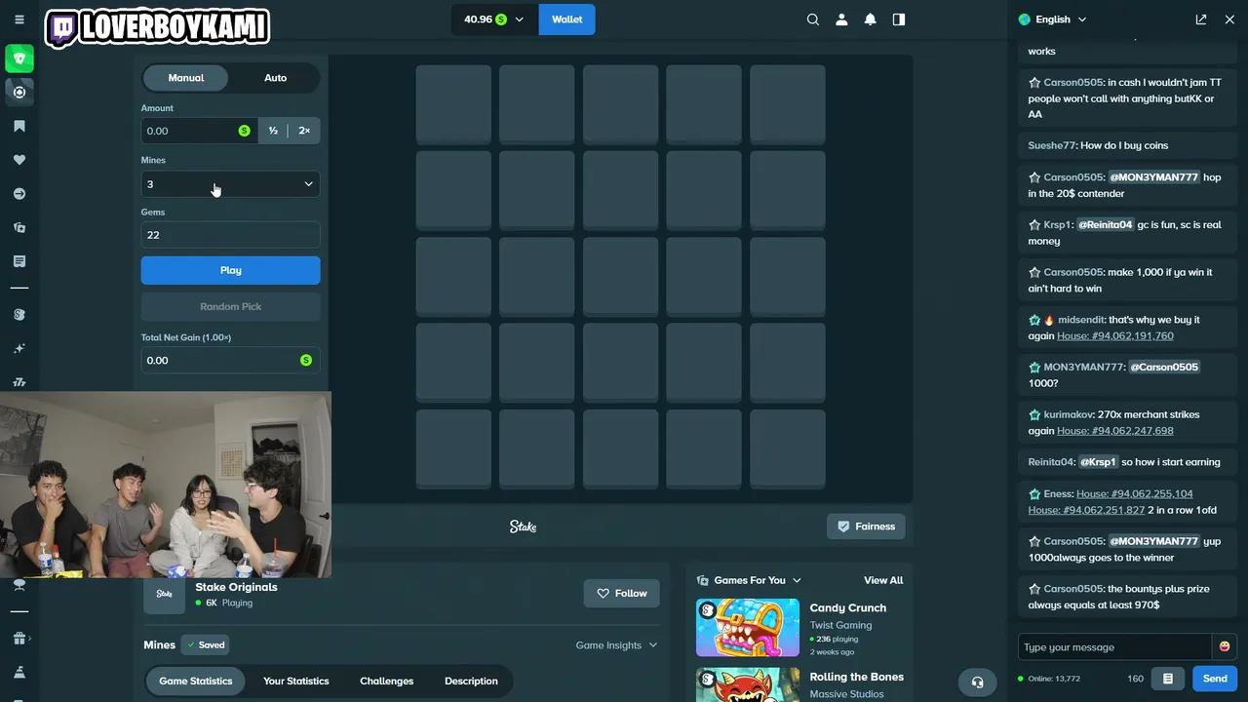This screenshot has height=702, width=1248.
Task: Open the hamburger menu in the sidebar
Action: click(19, 19)
